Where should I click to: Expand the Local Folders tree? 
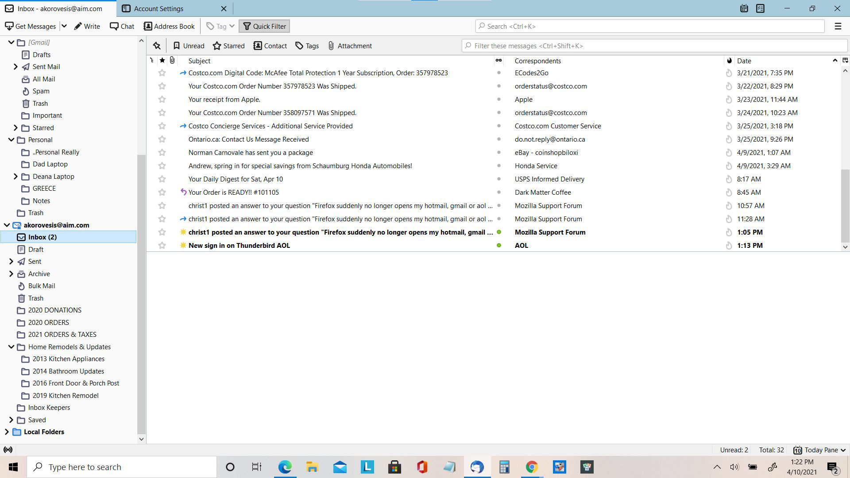7,432
